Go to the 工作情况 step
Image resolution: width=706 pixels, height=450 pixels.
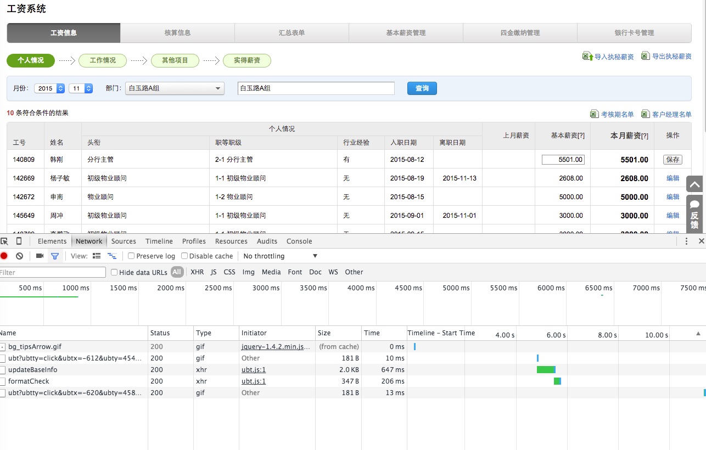tap(103, 60)
